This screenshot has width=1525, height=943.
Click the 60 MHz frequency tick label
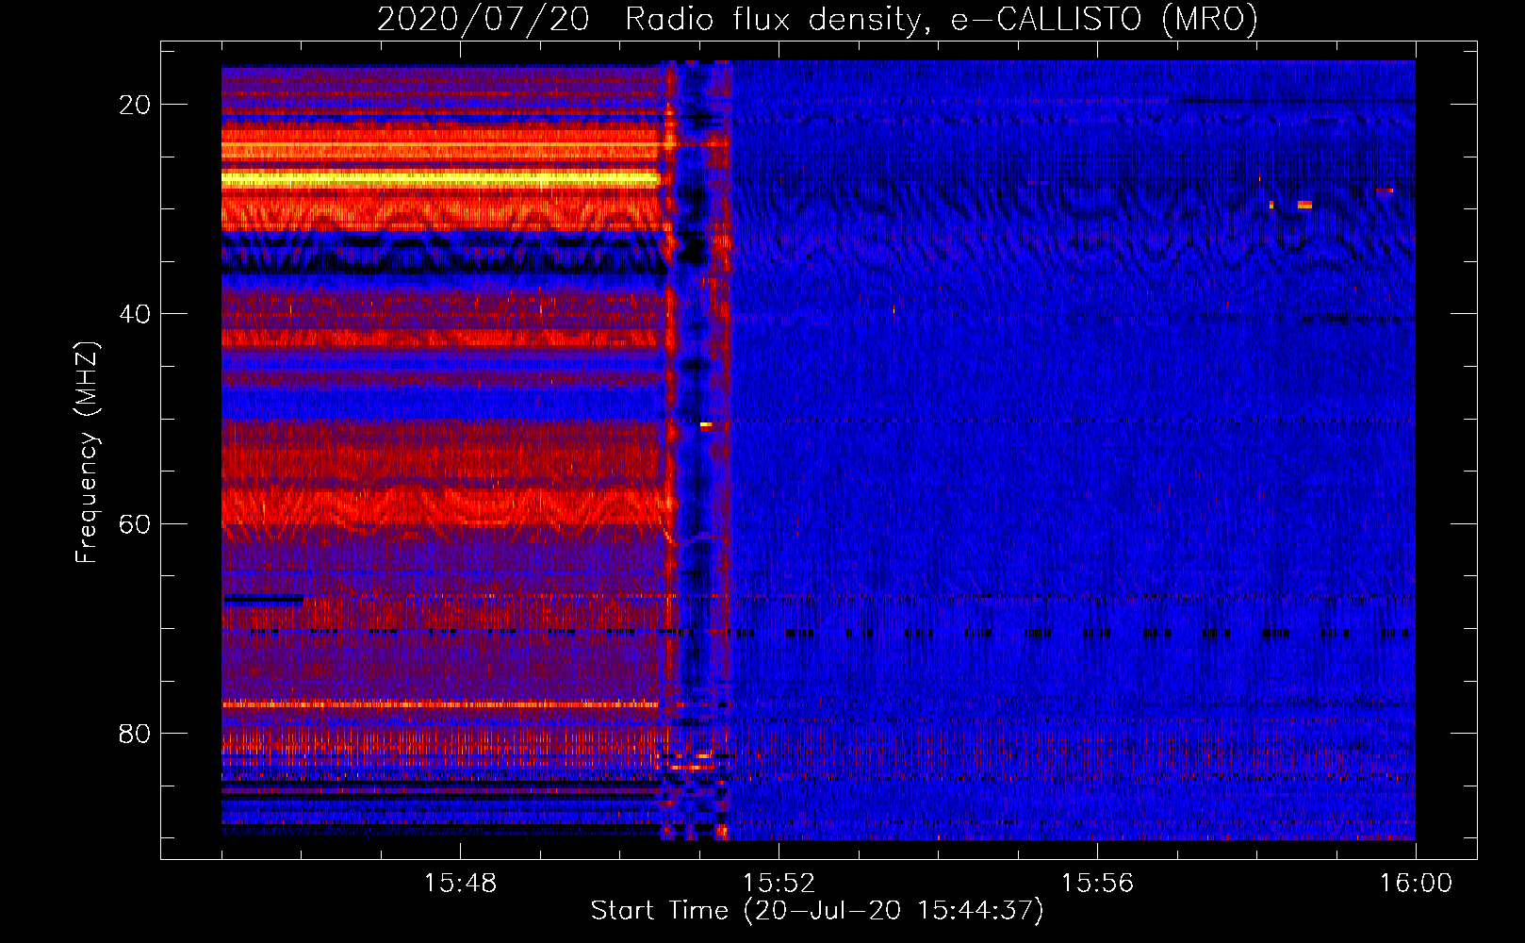coord(136,523)
